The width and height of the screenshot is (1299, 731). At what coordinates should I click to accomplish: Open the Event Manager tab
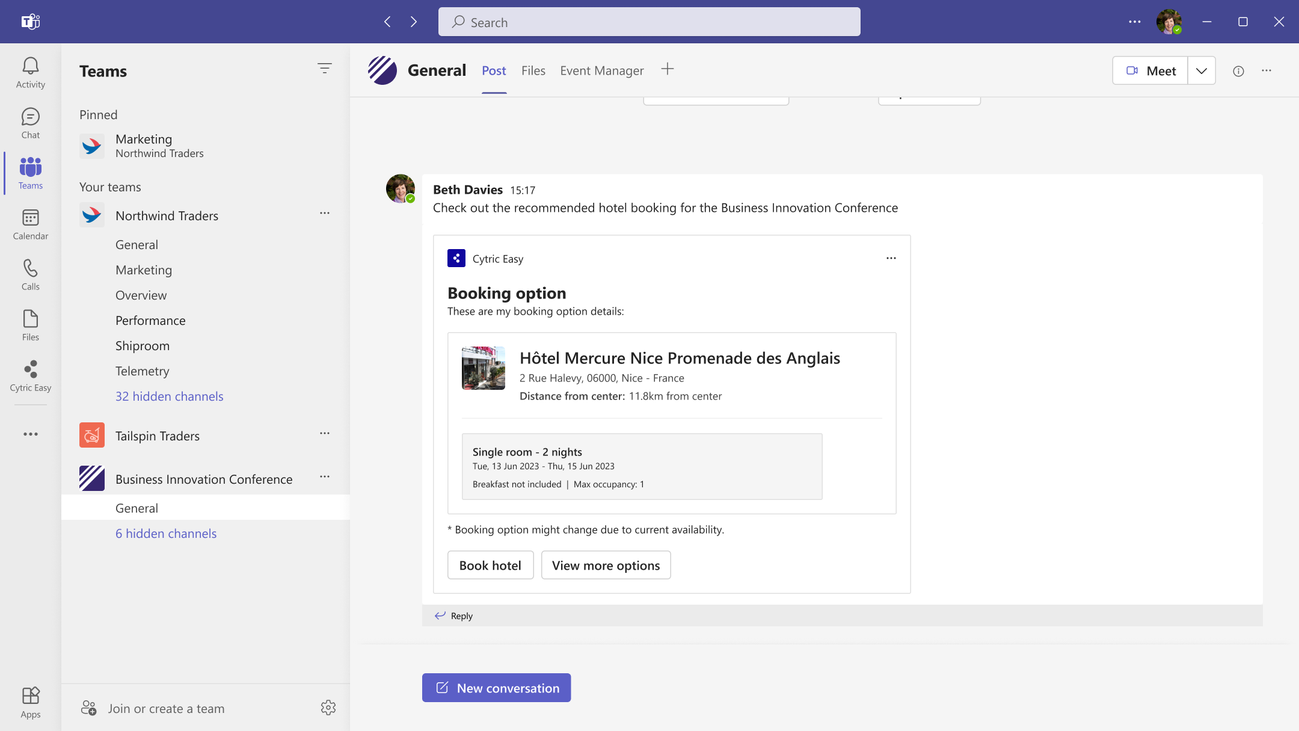(x=601, y=70)
